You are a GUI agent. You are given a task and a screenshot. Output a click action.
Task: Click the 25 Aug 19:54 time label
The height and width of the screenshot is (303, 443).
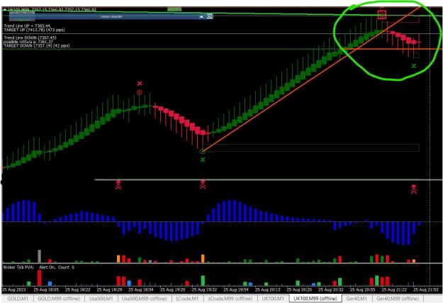[x=236, y=290]
